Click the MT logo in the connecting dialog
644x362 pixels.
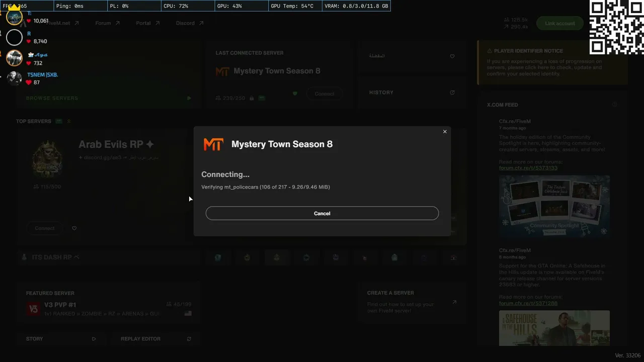coord(213,144)
